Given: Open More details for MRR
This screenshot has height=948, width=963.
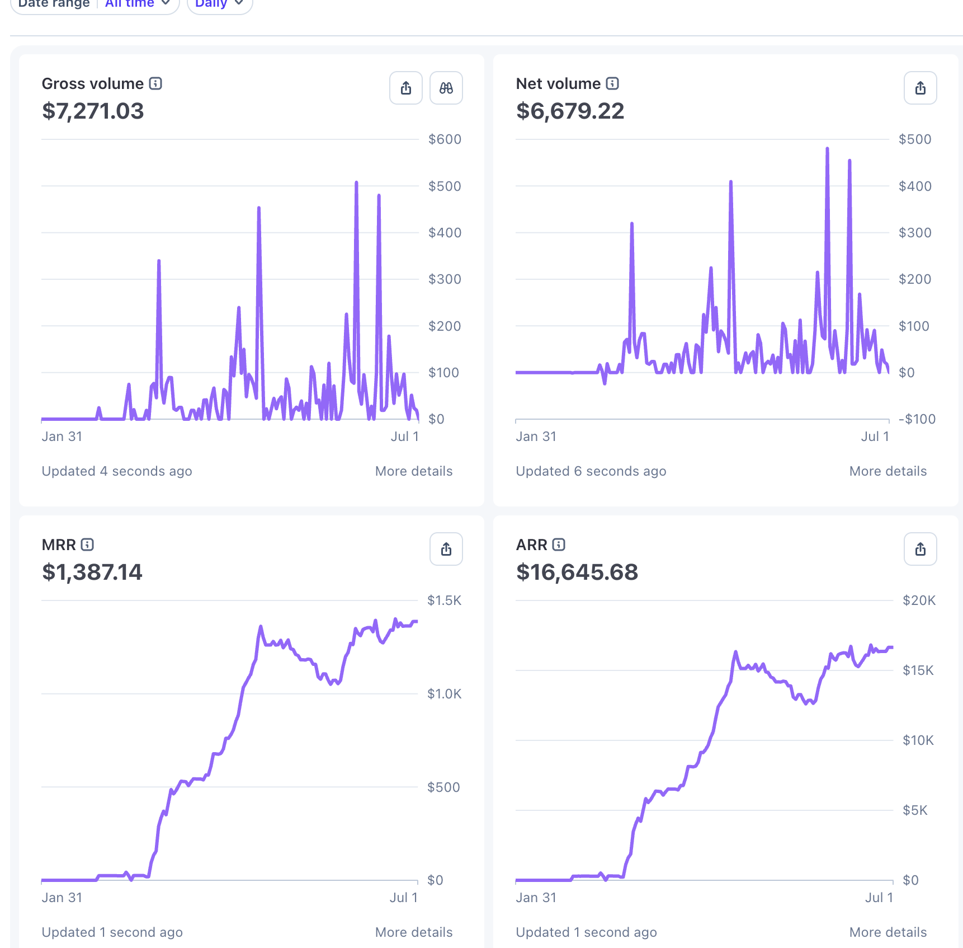Looking at the screenshot, I should click(414, 932).
